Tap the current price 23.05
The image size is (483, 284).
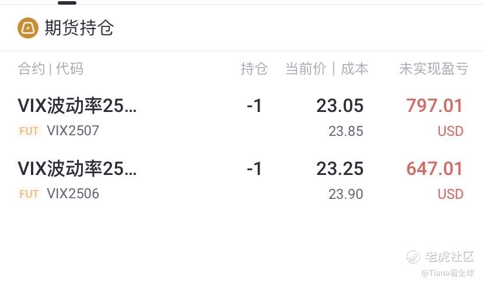[340, 106]
